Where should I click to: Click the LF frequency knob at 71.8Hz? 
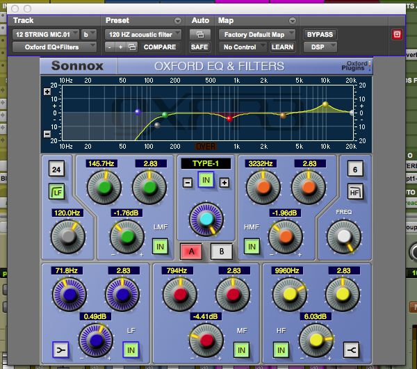pos(69,295)
